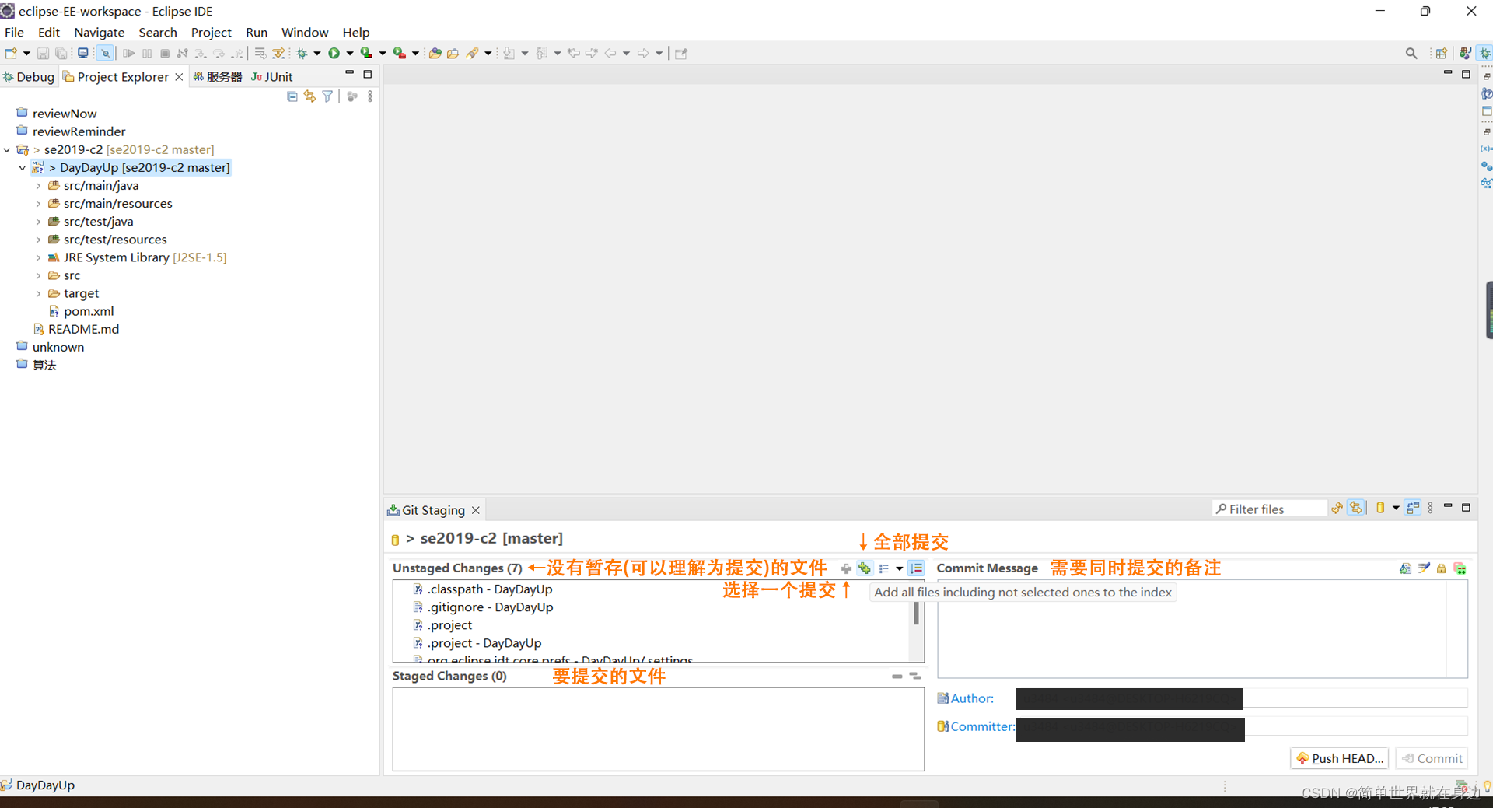The height and width of the screenshot is (808, 1493).
Task: Open the Window menu
Action: tap(304, 32)
